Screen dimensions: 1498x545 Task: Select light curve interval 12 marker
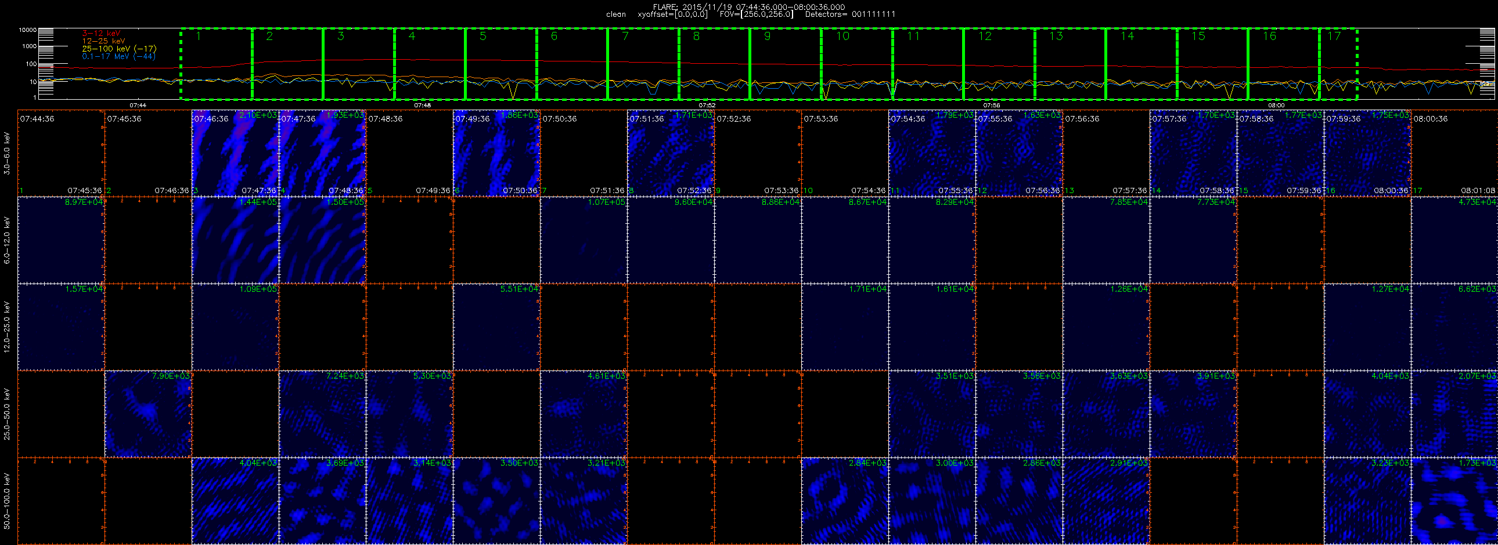point(985,37)
